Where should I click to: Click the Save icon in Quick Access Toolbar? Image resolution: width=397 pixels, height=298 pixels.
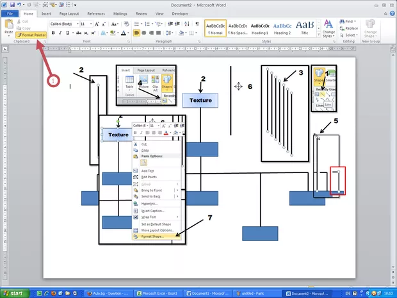13,4
